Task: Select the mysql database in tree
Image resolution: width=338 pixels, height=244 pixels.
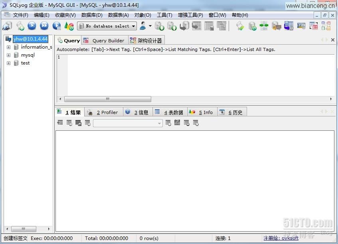Action: click(x=28, y=55)
